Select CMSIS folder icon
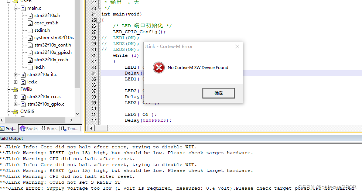 point(16,111)
